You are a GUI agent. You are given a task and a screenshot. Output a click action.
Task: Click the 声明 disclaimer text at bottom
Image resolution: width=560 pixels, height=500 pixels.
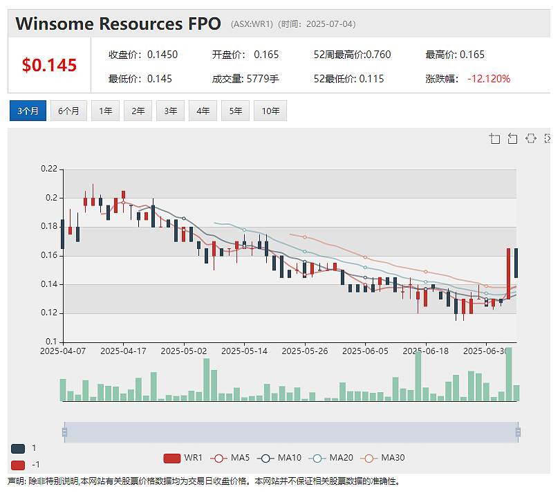[x=203, y=481]
